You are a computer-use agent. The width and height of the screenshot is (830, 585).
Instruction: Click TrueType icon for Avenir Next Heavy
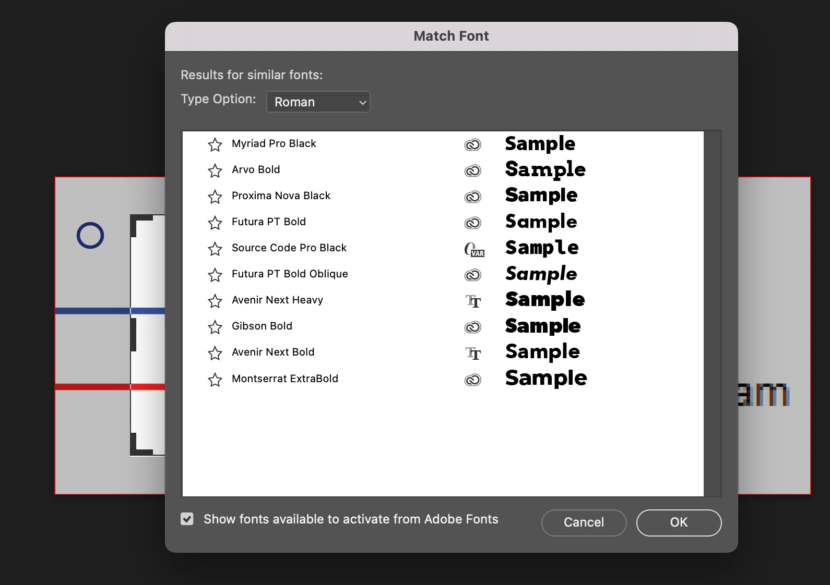(473, 301)
